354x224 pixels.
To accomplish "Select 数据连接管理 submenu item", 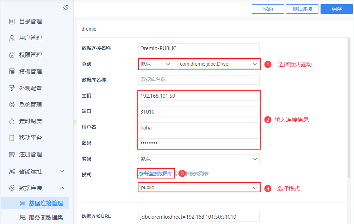I will (35, 203).
